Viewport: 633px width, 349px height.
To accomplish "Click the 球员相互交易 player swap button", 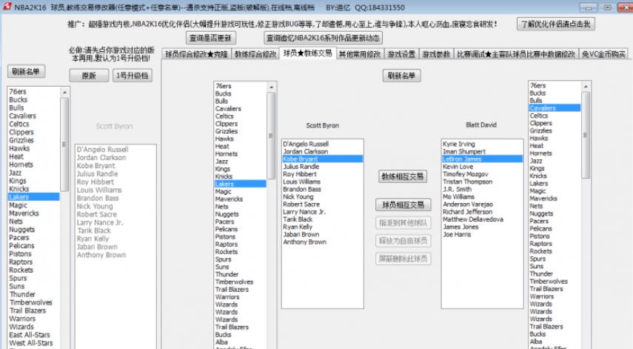I will pyautogui.click(x=403, y=205).
